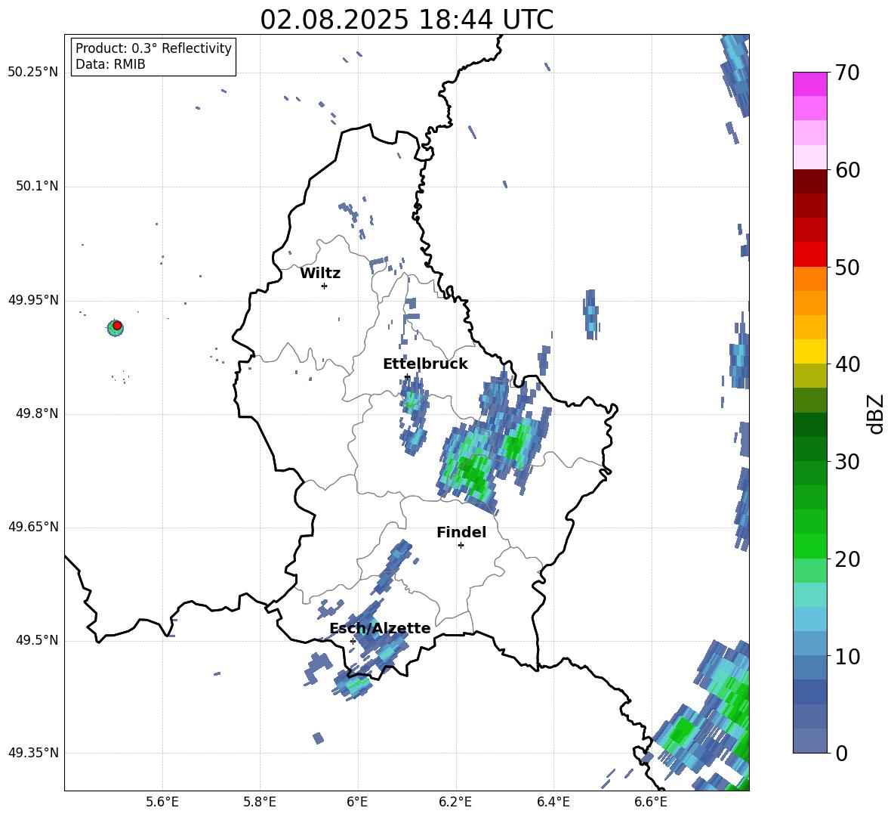The width and height of the screenshot is (894, 817).
Task: Click the colorbar label 70
Action: click(x=848, y=73)
